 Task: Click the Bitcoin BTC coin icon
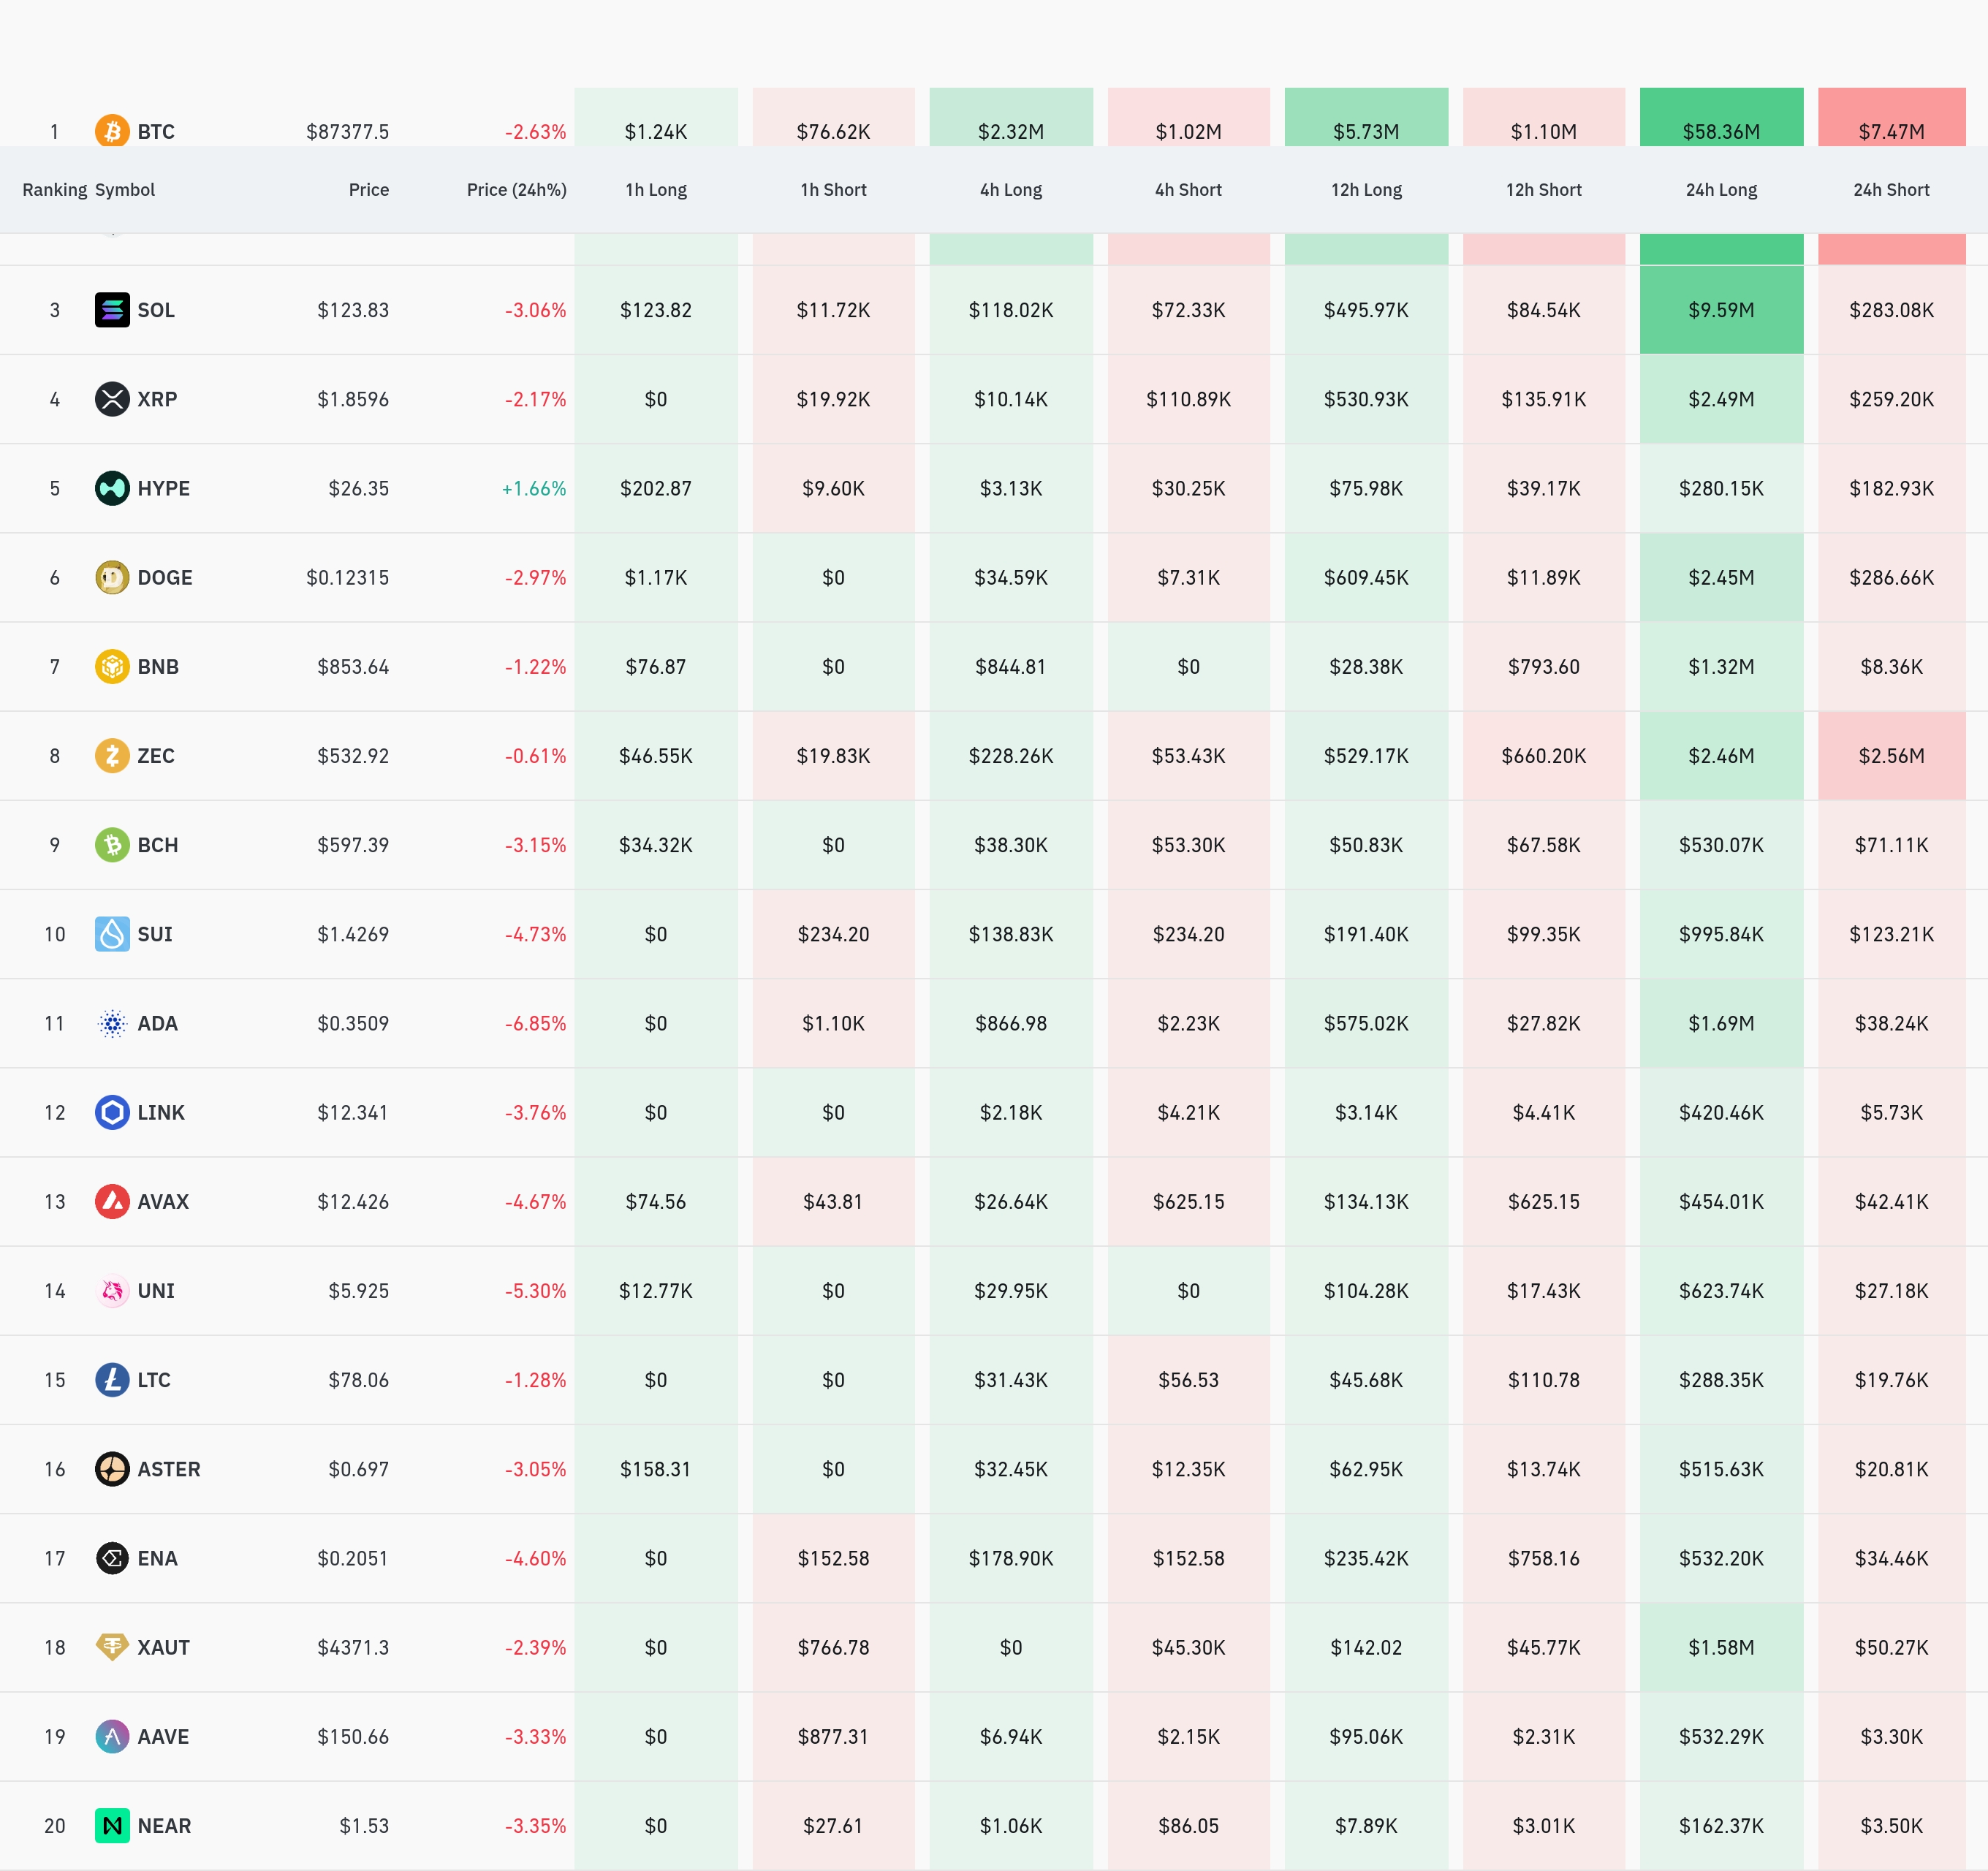(x=112, y=130)
